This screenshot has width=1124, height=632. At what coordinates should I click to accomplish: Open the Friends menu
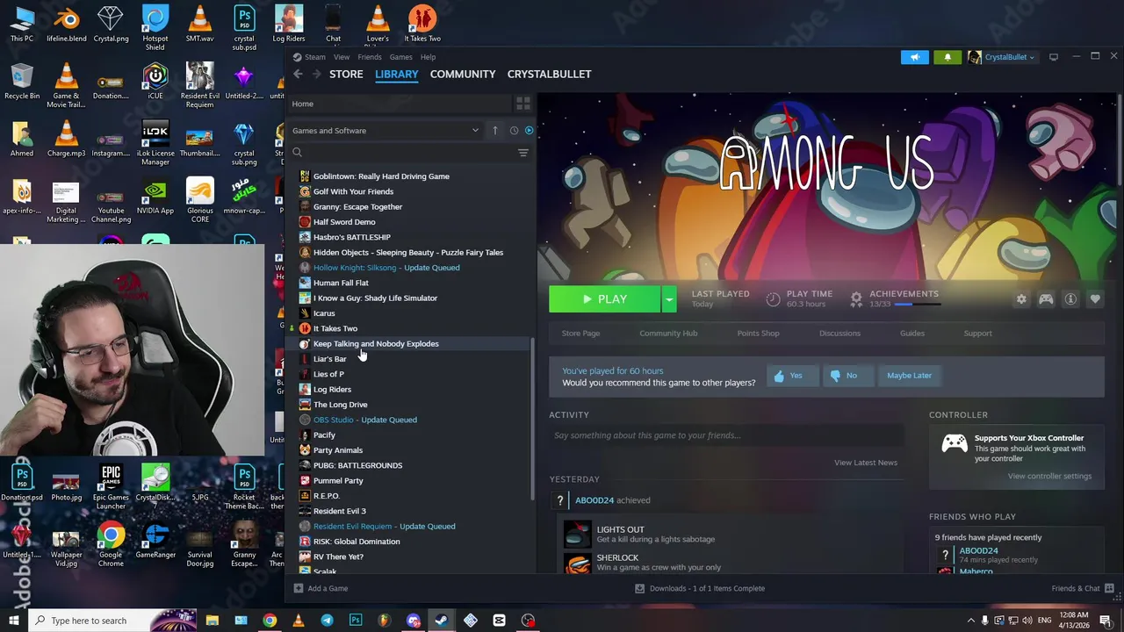tap(370, 57)
